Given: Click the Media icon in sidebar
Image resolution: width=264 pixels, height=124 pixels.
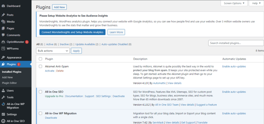Looking at the screenshot, I should pos(3,22).
